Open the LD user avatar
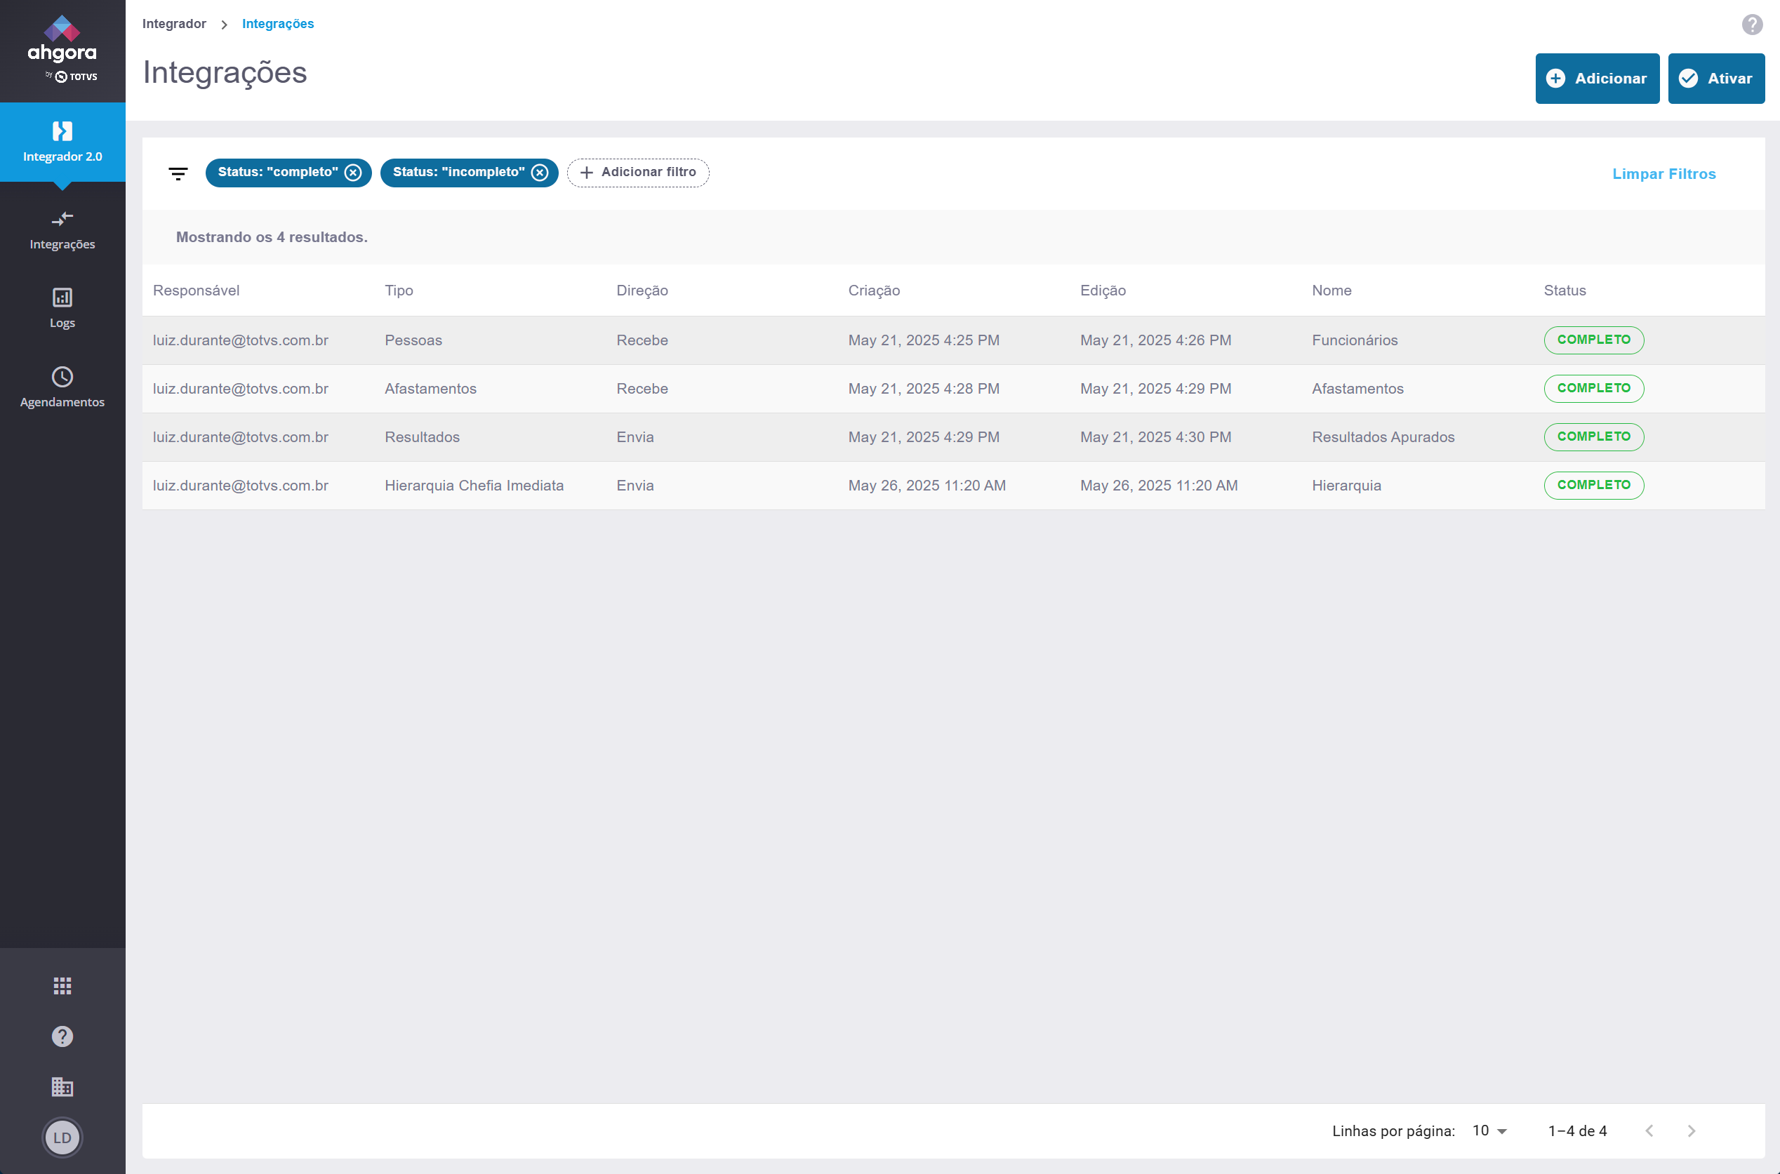 tap(62, 1137)
